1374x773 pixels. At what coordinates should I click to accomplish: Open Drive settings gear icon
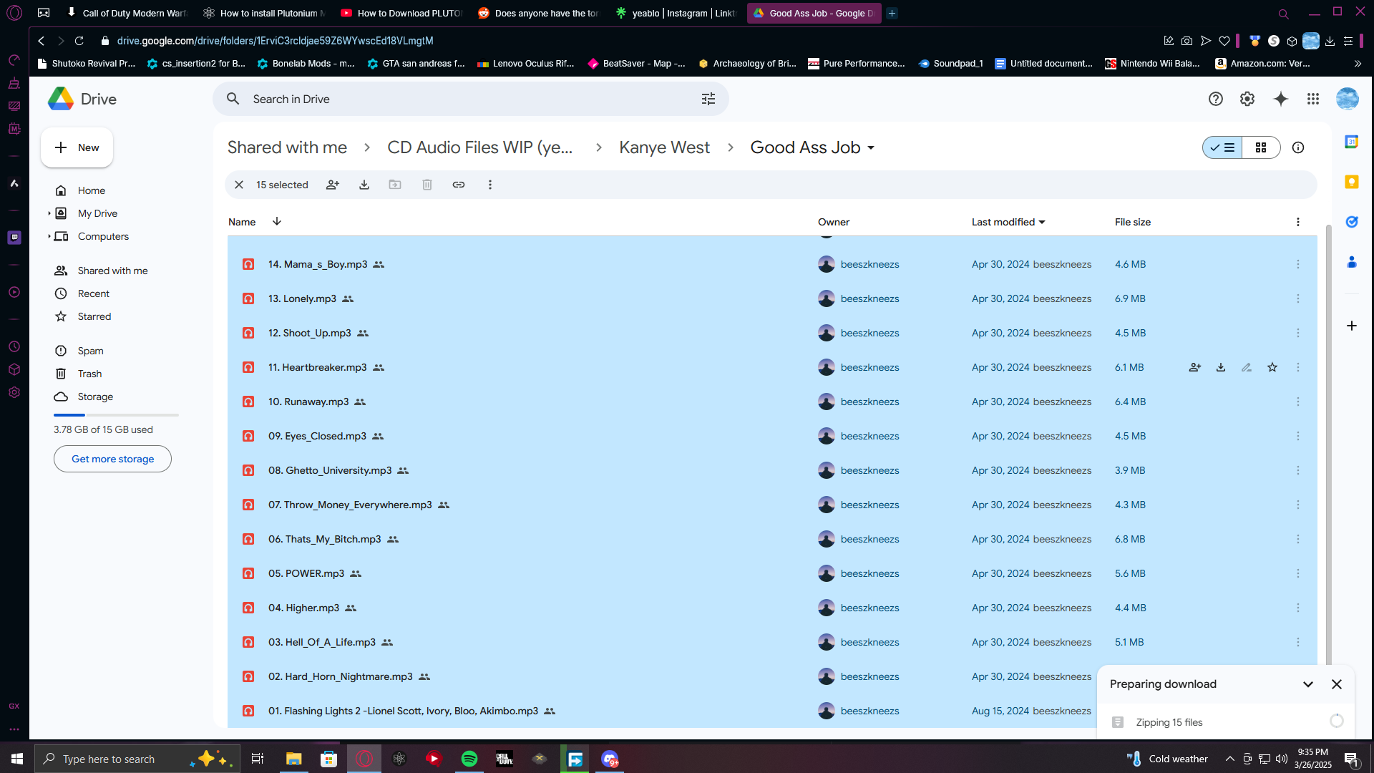(x=1247, y=99)
